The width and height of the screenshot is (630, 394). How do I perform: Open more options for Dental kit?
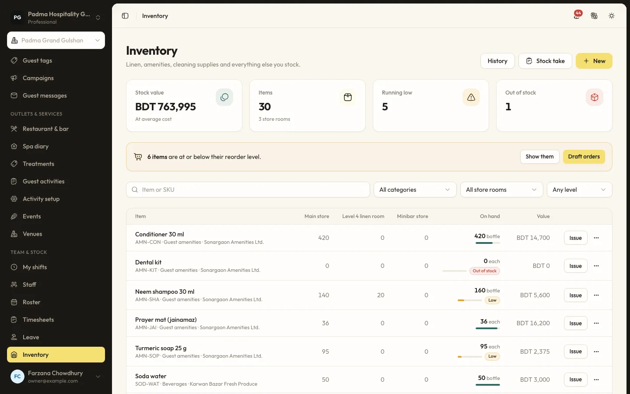(596, 266)
